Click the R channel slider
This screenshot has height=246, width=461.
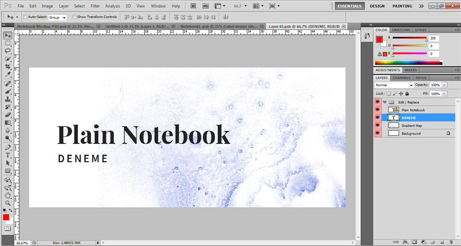tap(409, 38)
